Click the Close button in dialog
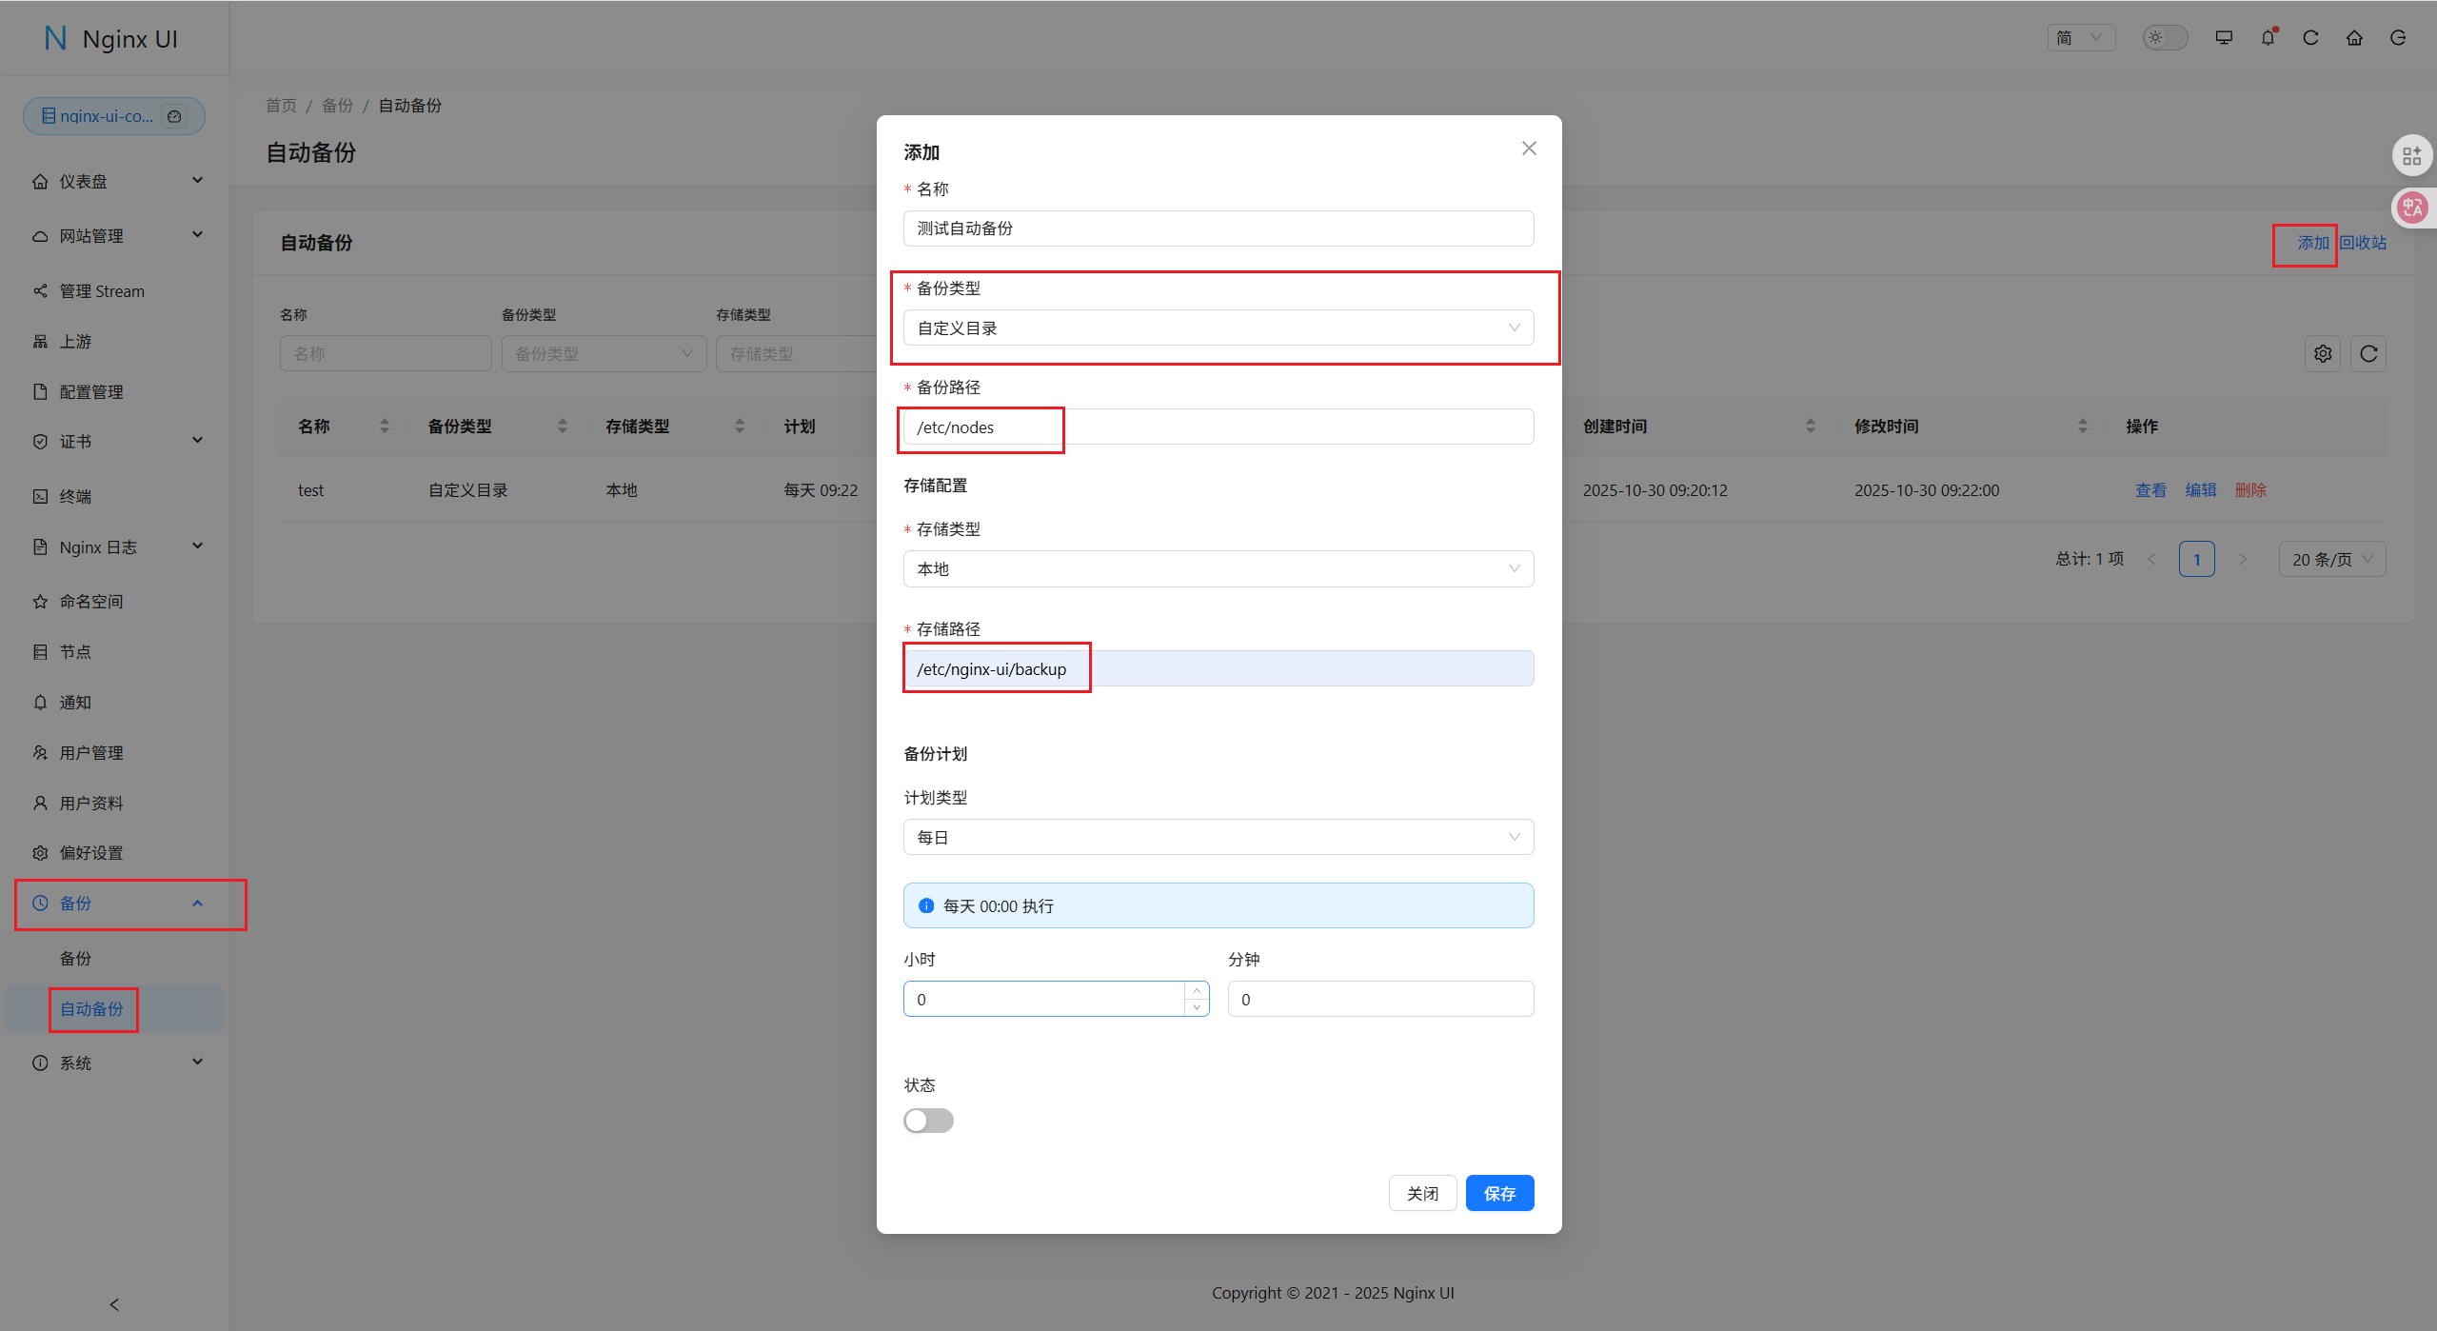2437x1331 pixels. click(1422, 1194)
